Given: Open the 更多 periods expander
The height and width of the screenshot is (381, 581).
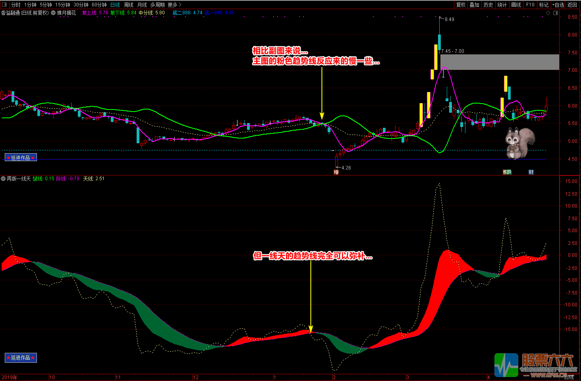Looking at the screenshot, I should click(x=174, y=5).
